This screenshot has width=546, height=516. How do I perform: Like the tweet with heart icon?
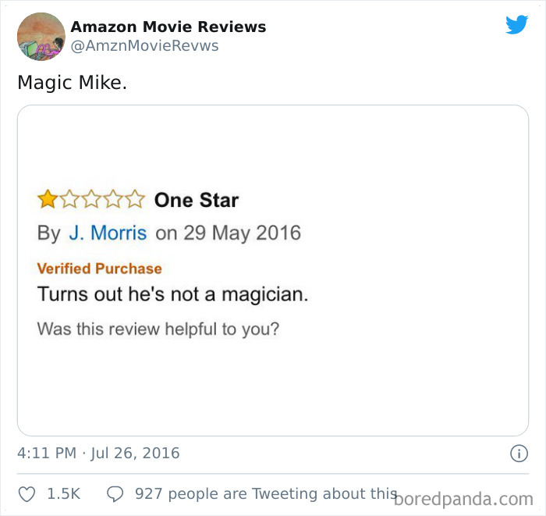click(27, 494)
